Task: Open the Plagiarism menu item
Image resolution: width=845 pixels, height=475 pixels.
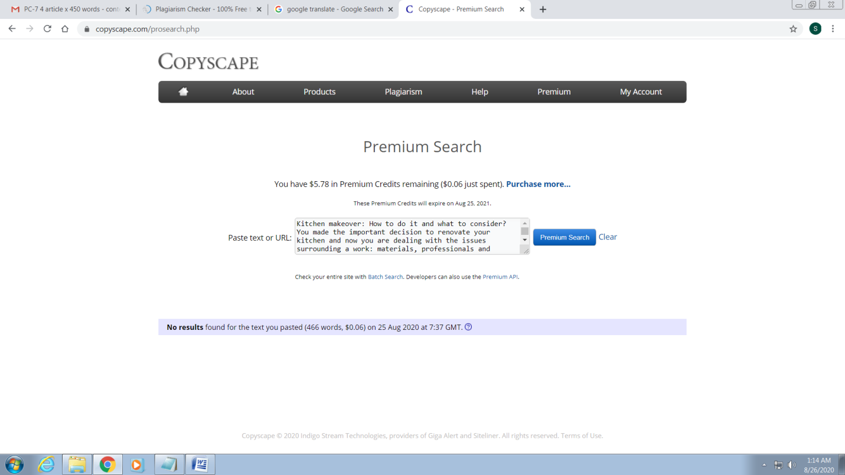Action: (x=403, y=92)
